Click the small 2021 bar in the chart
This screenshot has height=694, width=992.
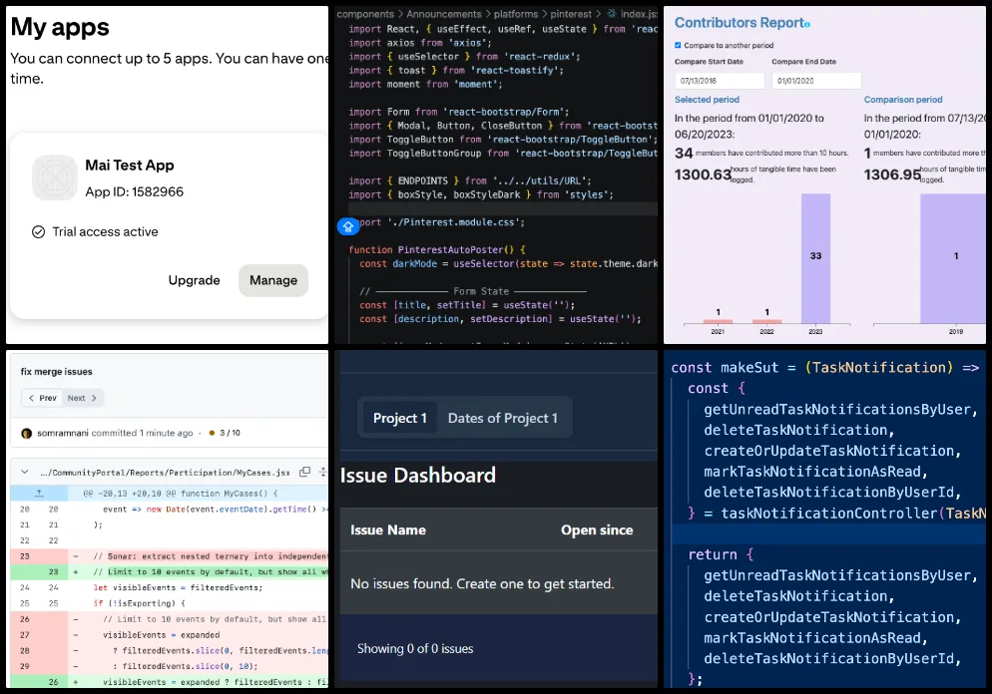coord(718,321)
